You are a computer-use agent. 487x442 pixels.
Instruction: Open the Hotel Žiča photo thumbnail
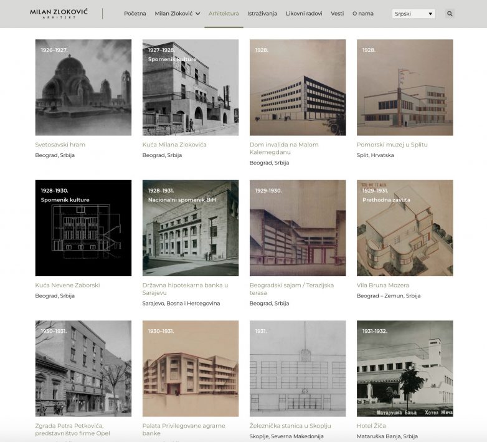tap(405, 368)
